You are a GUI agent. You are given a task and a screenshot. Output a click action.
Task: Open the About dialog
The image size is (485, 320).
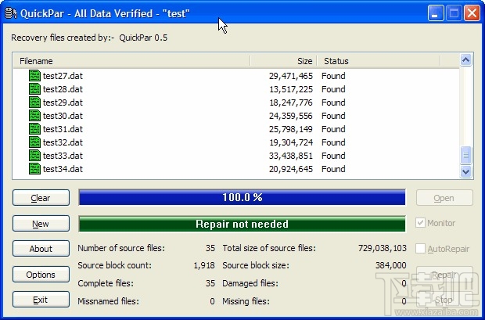pos(41,249)
